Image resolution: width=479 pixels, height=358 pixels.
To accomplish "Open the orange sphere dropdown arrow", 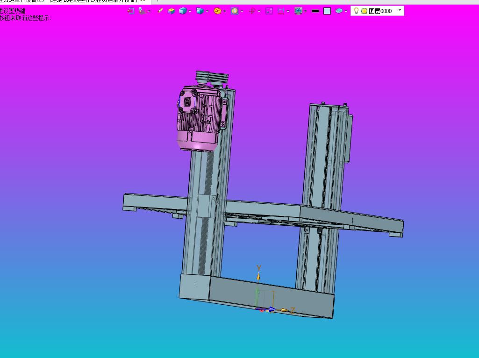I will 224,11.
